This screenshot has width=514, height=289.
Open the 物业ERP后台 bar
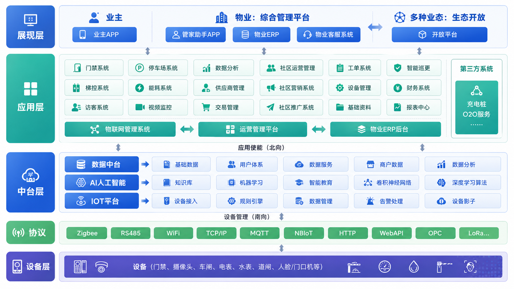point(385,129)
